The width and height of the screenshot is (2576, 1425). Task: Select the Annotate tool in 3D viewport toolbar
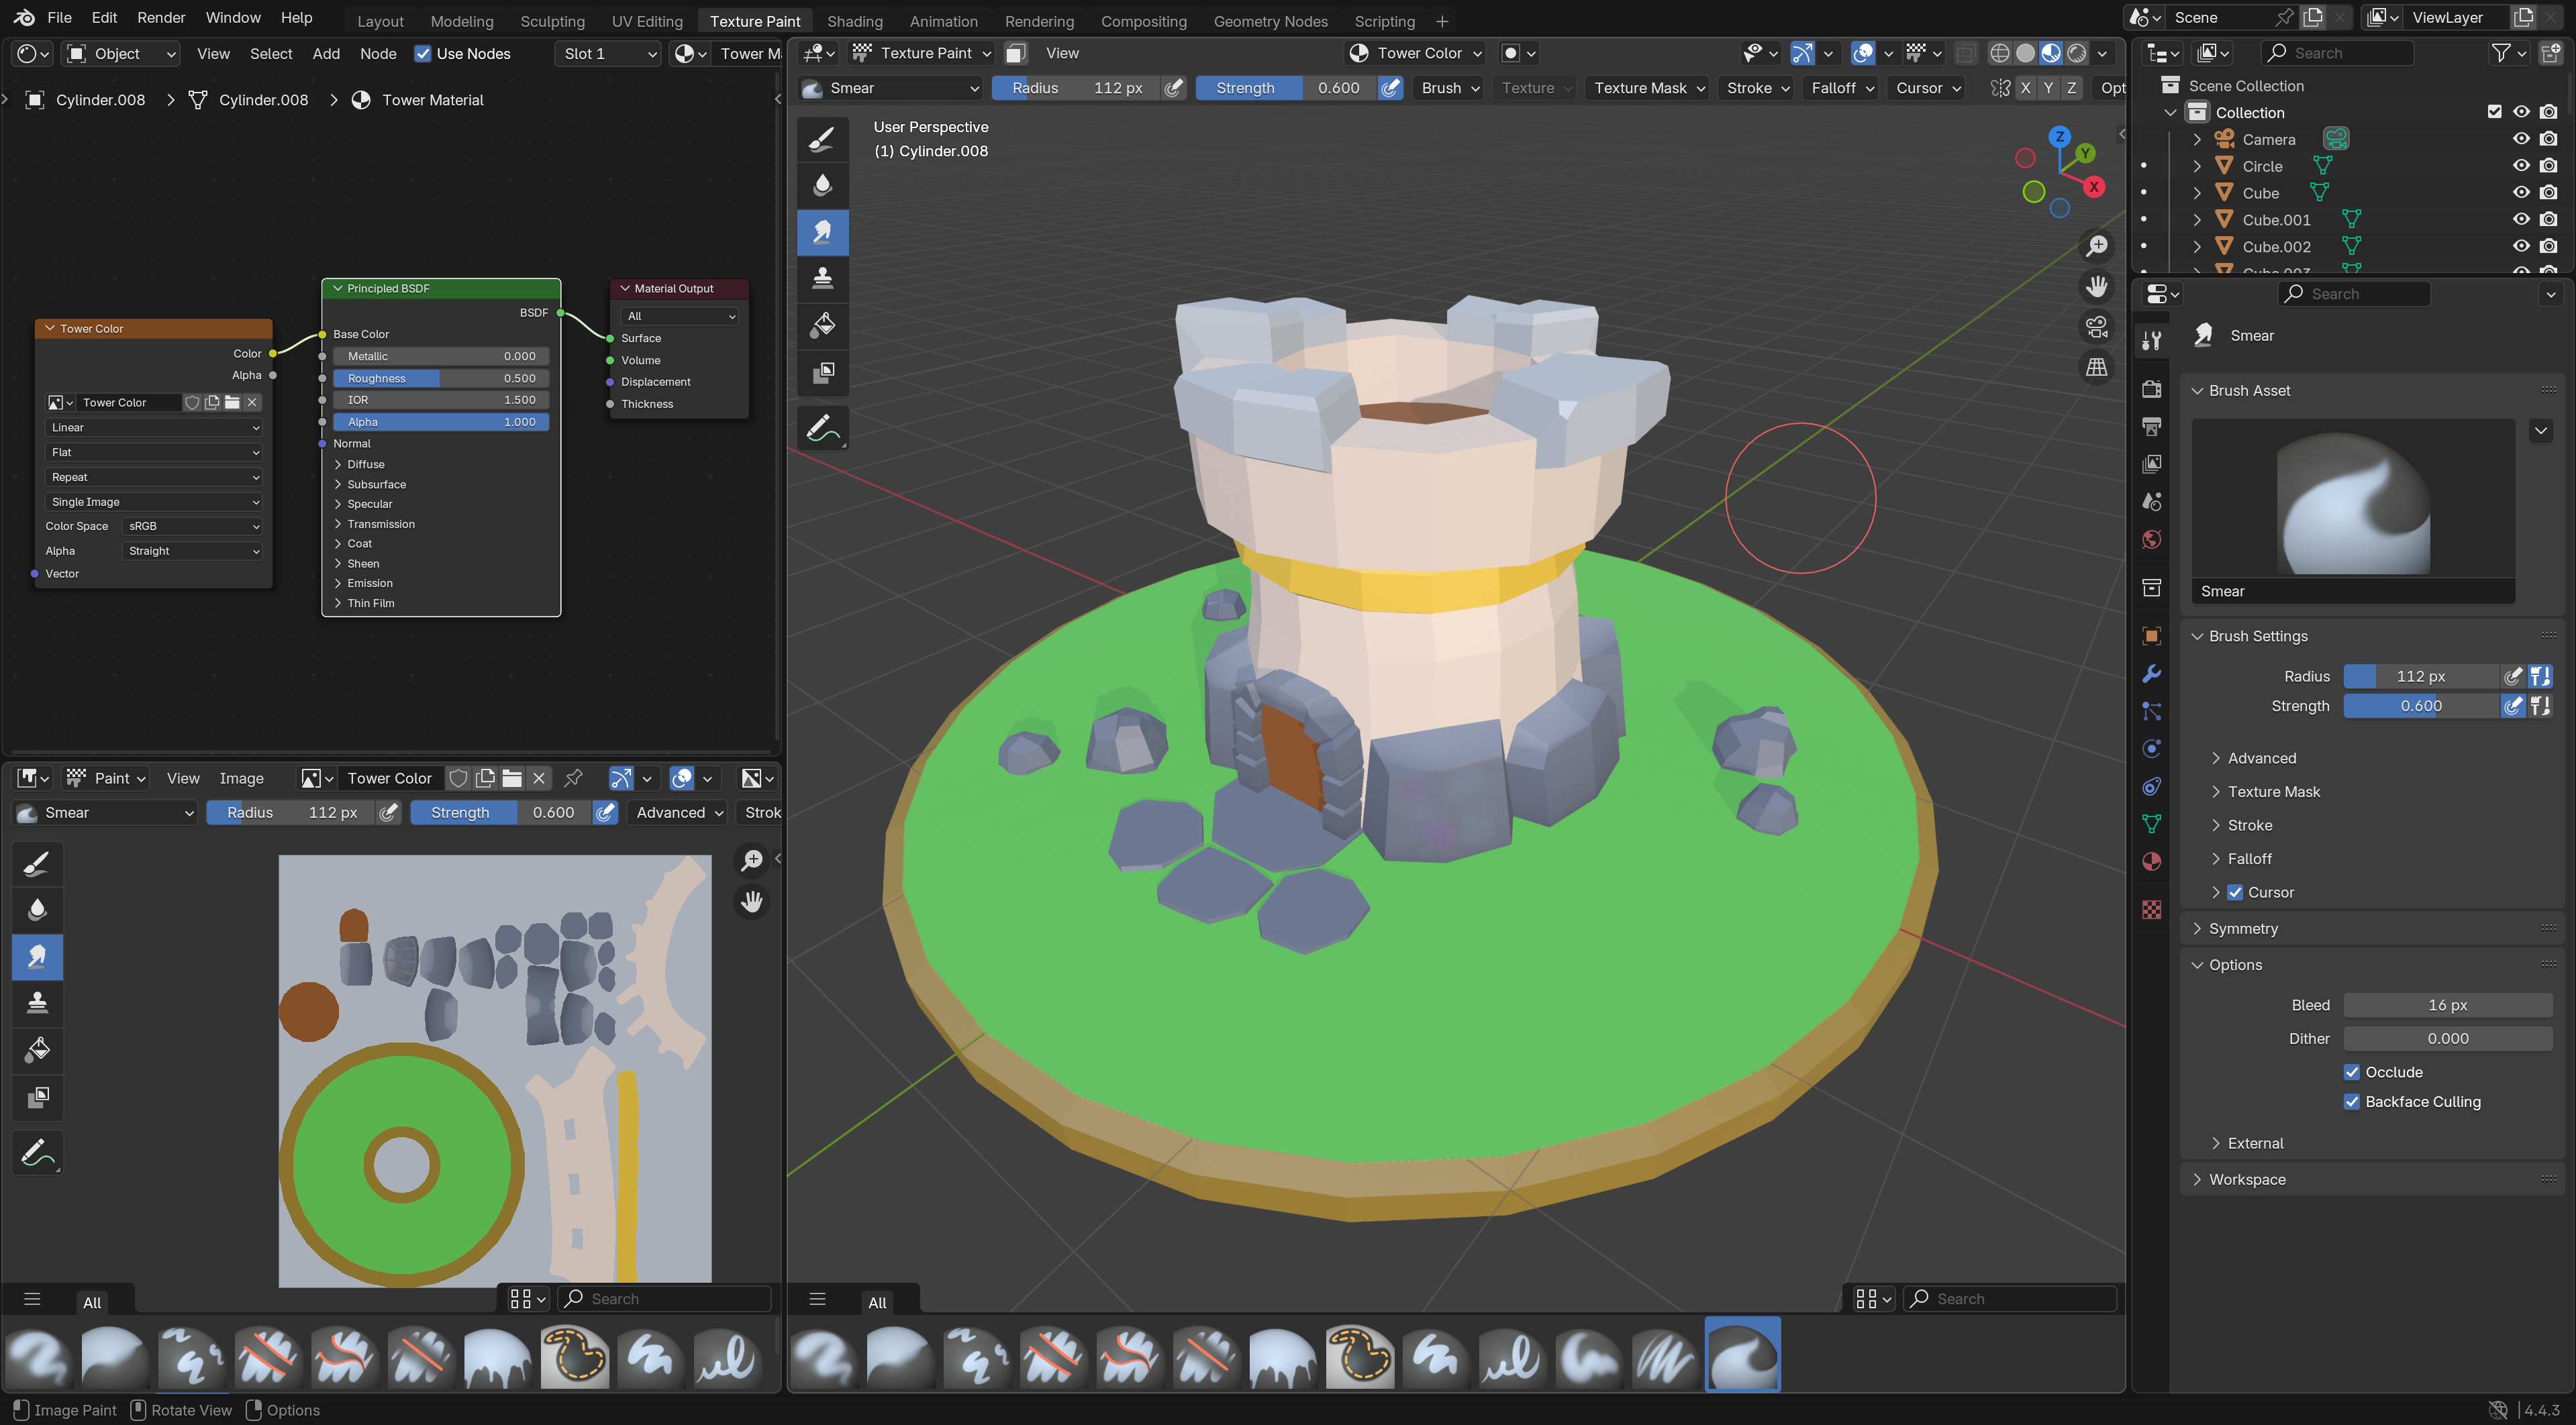click(822, 429)
